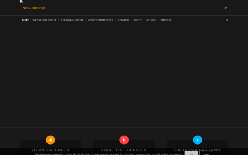Select Veranstaltungen in the navigation bar
248x155 pixels.
72,20
